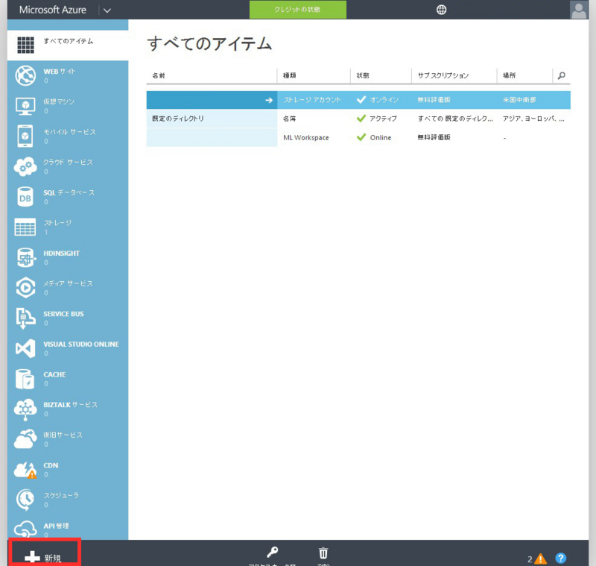The image size is (596, 566).
Task: Delete using the trash icon in bottom bar
Action: [x=323, y=552]
